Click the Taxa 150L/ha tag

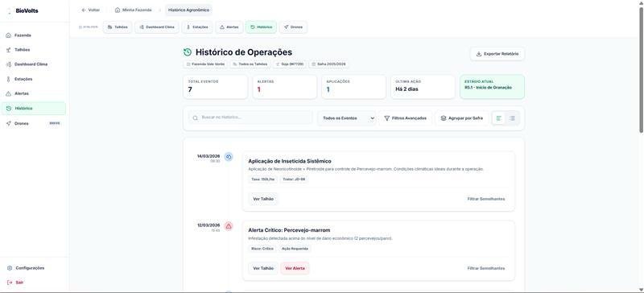[x=263, y=180]
